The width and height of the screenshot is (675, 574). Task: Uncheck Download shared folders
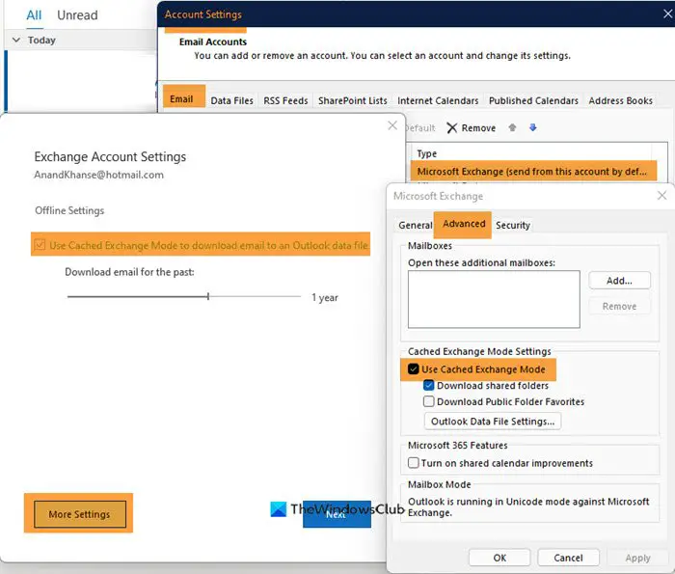pos(429,385)
